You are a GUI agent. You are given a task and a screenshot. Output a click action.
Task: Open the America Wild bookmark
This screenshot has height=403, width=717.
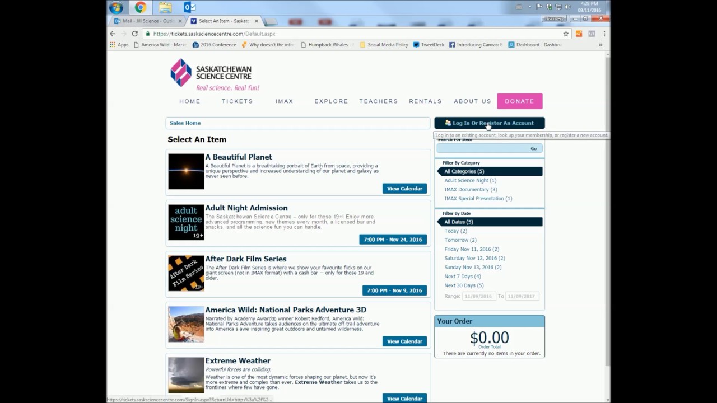[x=160, y=45]
